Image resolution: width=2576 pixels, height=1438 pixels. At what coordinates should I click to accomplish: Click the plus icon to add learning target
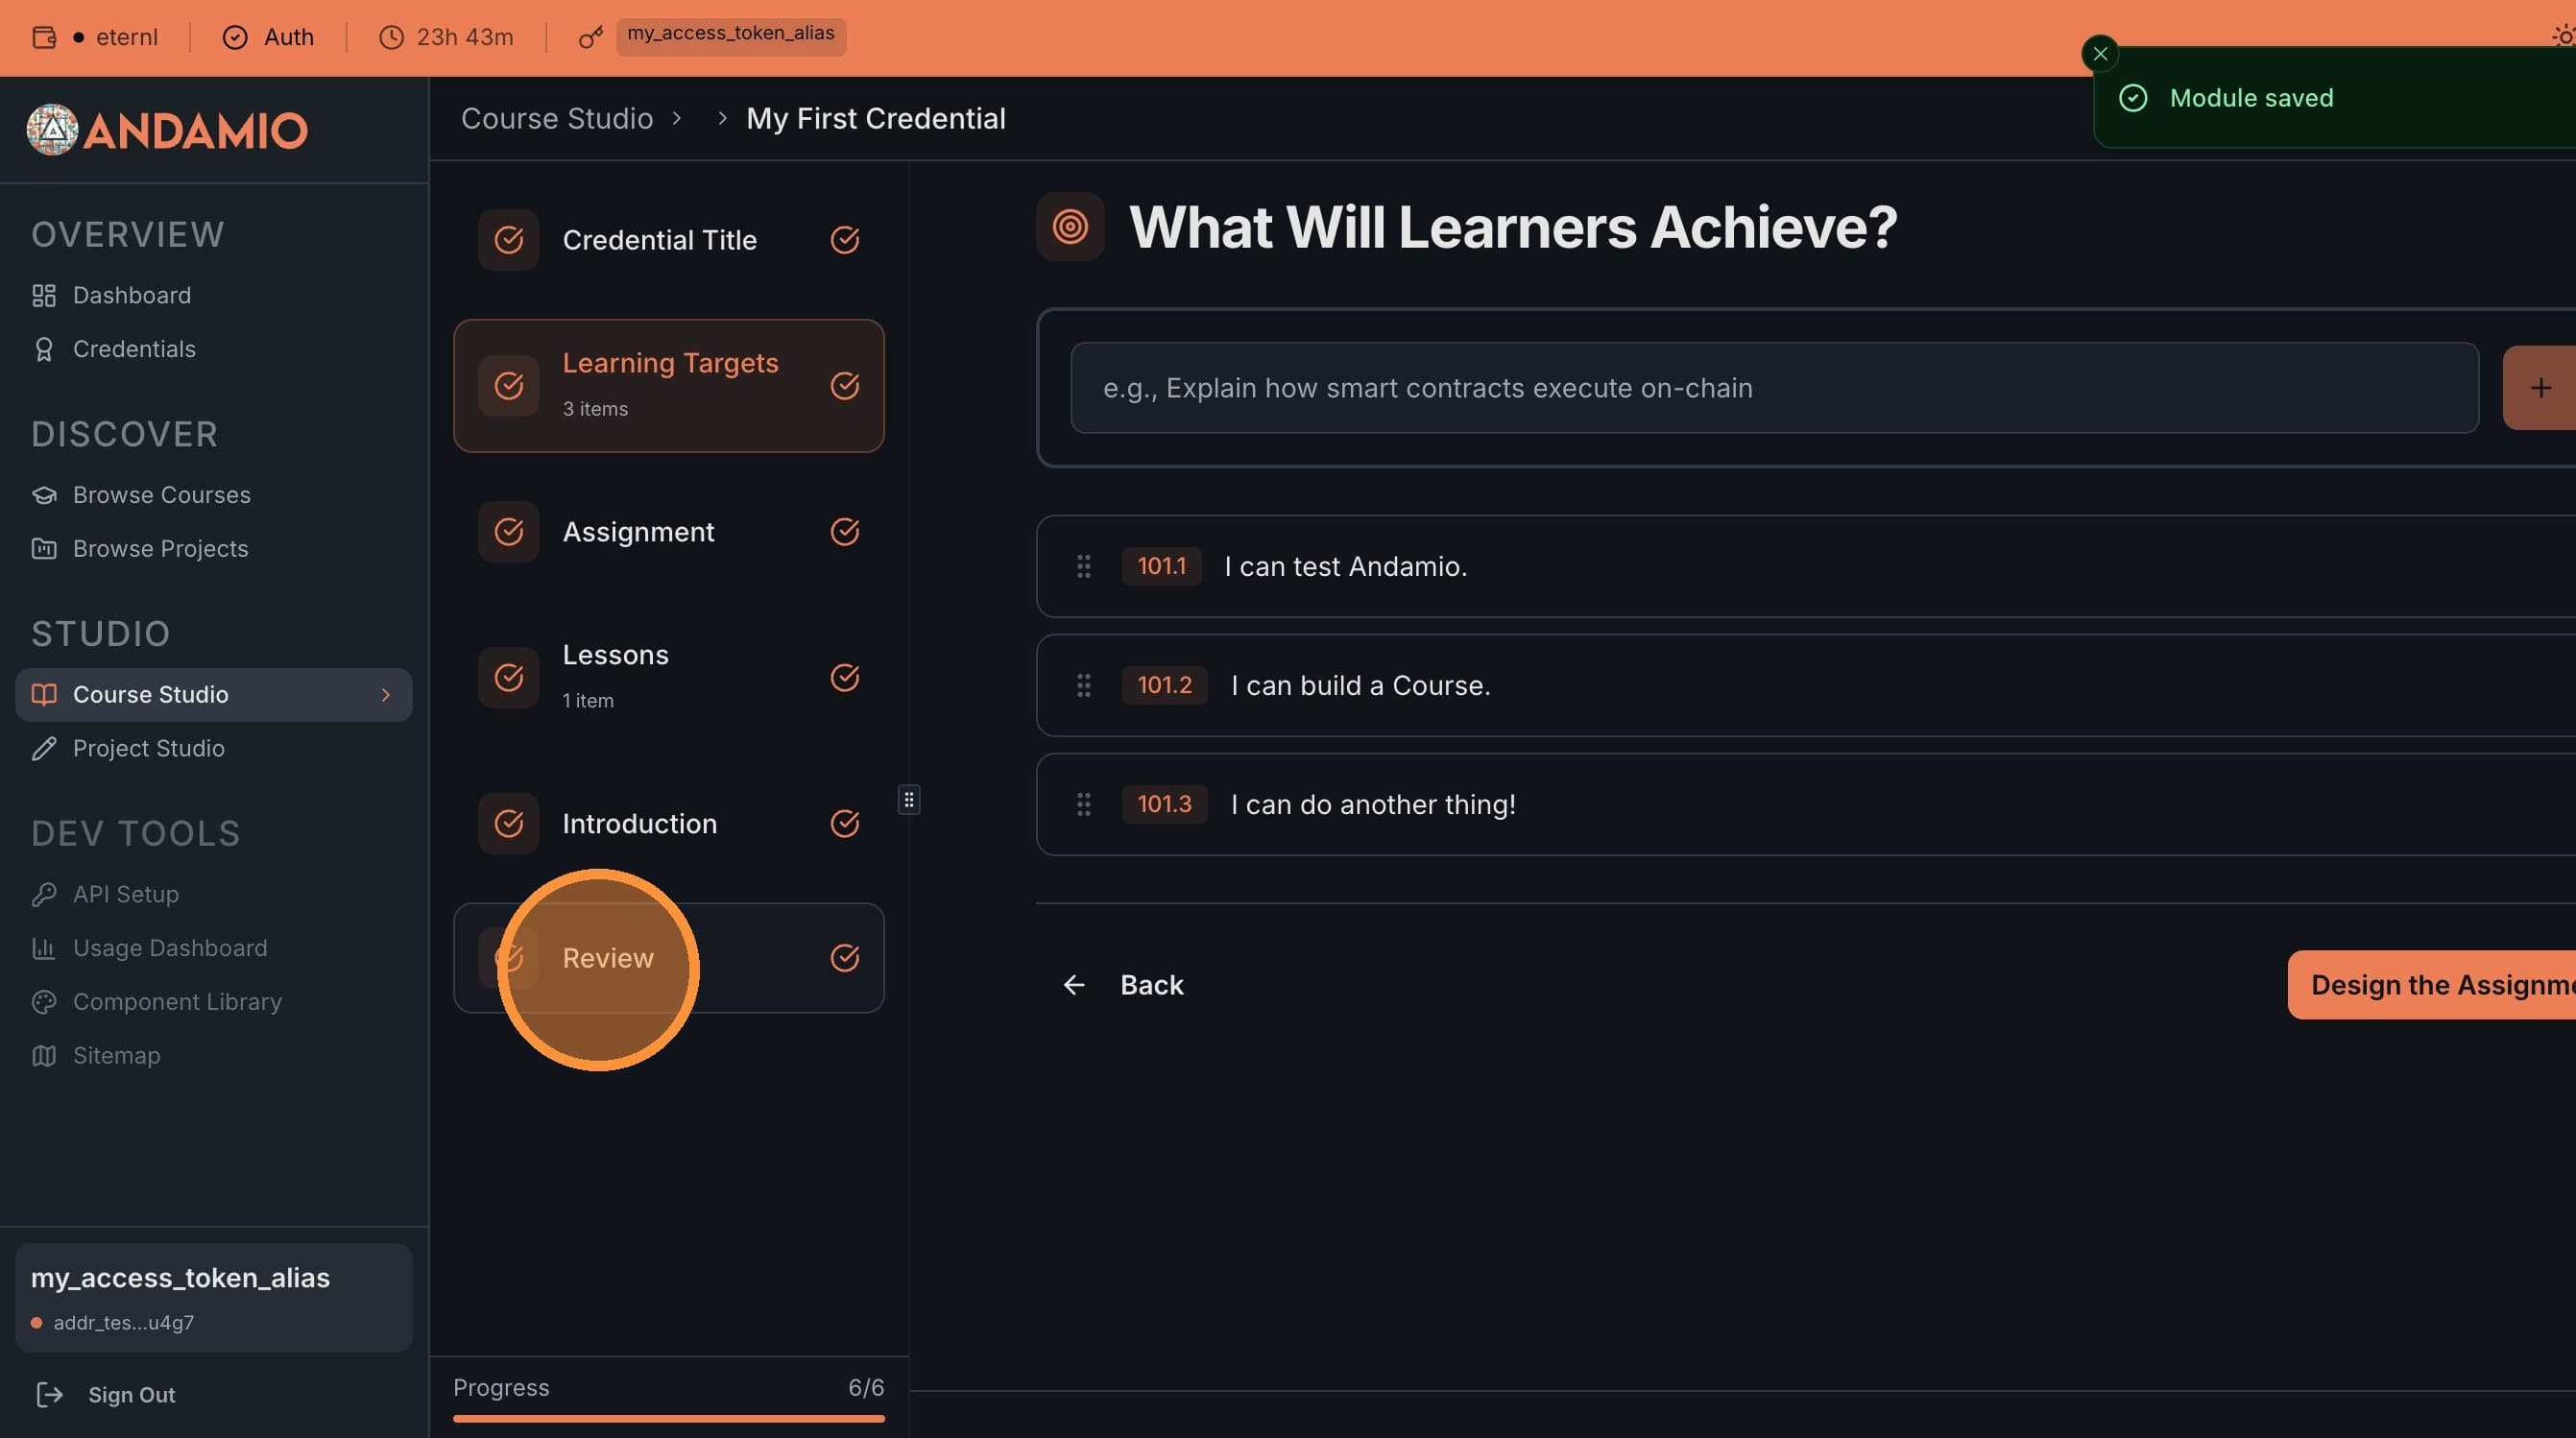(2540, 388)
